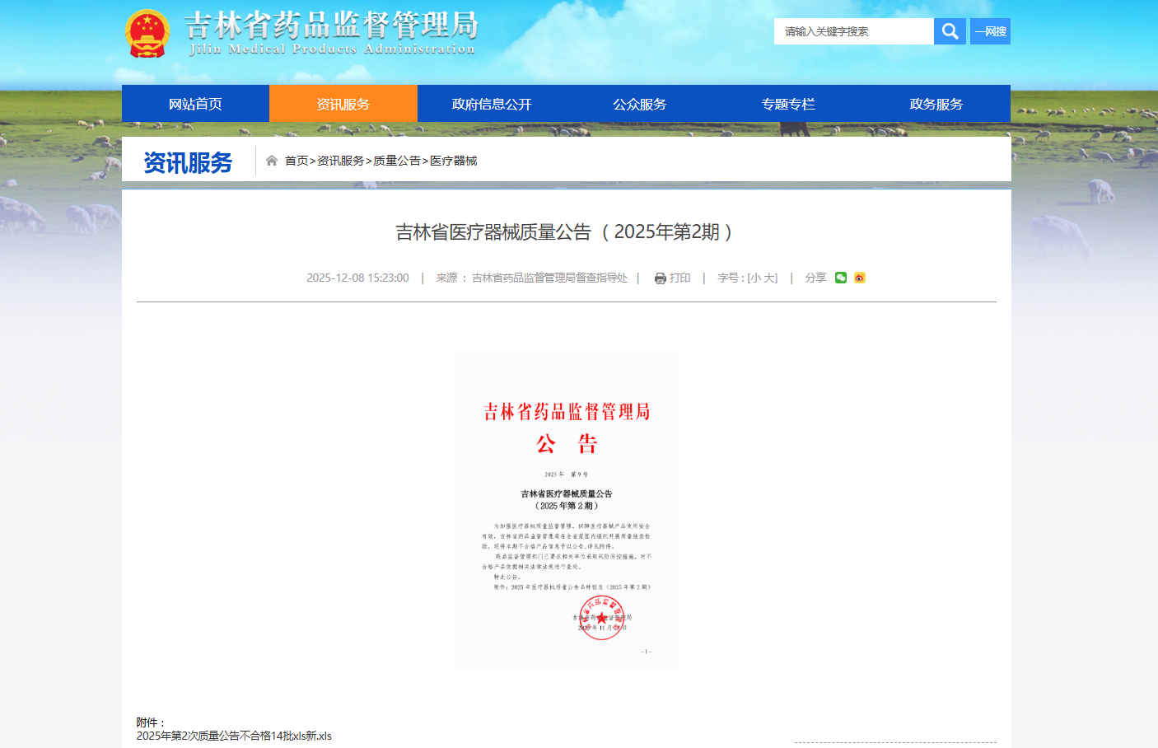Click the national emblem logo
Viewport: 1158px width, 748px height.
click(x=147, y=34)
